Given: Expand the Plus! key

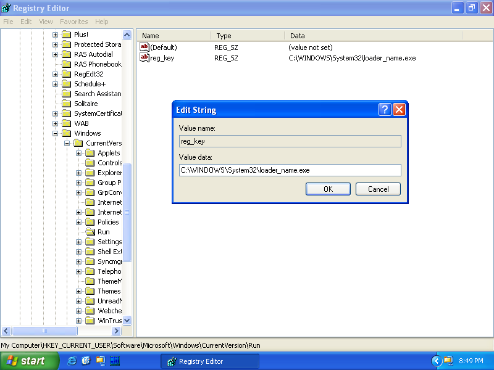Looking at the screenshot, I should tap(55, 35).
